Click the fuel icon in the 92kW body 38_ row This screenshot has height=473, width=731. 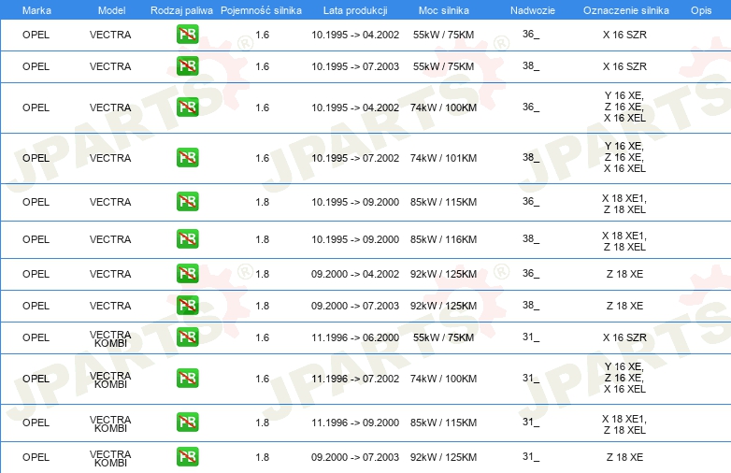pyautogui.click(x=187, y=306)
